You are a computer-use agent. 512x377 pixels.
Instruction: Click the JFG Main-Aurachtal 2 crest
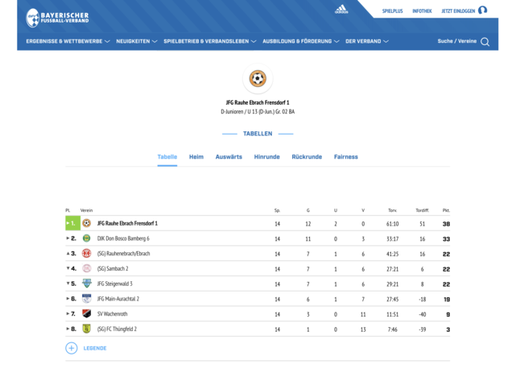pyautogui.click(x=86, y=299)
